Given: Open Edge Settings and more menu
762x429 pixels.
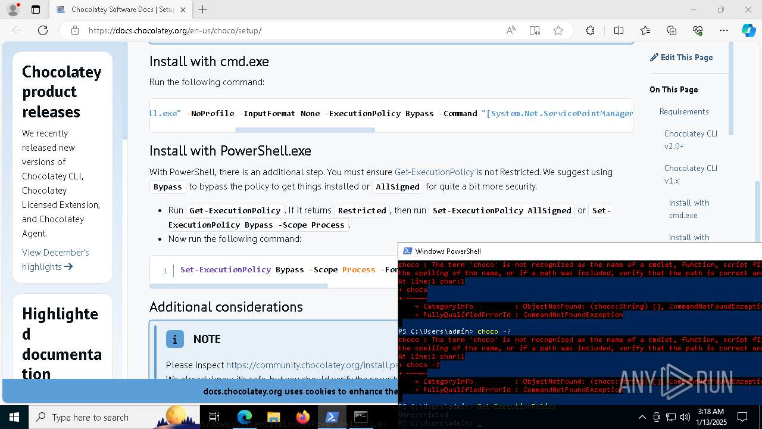Looking at the screenshot, I should (x=724, y=30).
